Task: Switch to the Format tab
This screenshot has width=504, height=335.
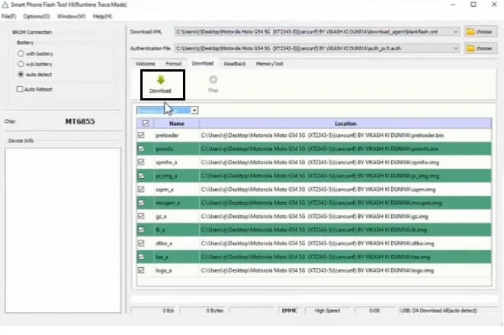Action: point(174,64)
